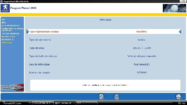This screenshot has width=187, height=105.
Task: Click the Peugeot lion logo
Action: 5,8
